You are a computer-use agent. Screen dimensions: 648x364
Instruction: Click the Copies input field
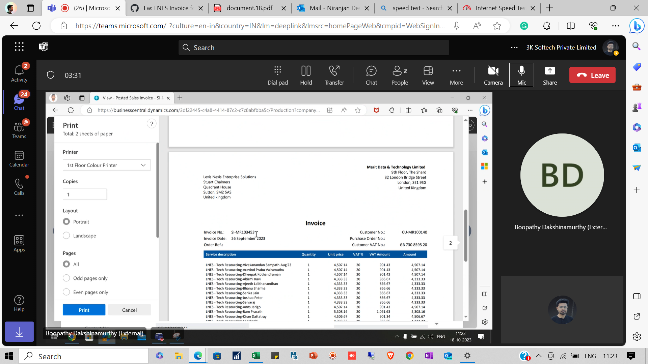[84, 194]
